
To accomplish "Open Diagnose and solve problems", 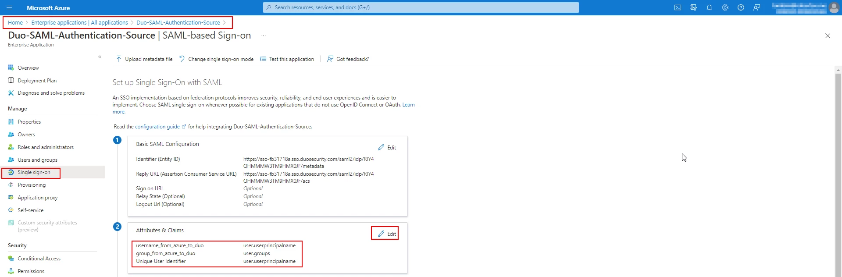I will [x=51, y=93].
